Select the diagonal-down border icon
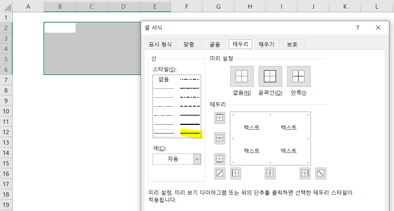394x211 pixels. 321,173
